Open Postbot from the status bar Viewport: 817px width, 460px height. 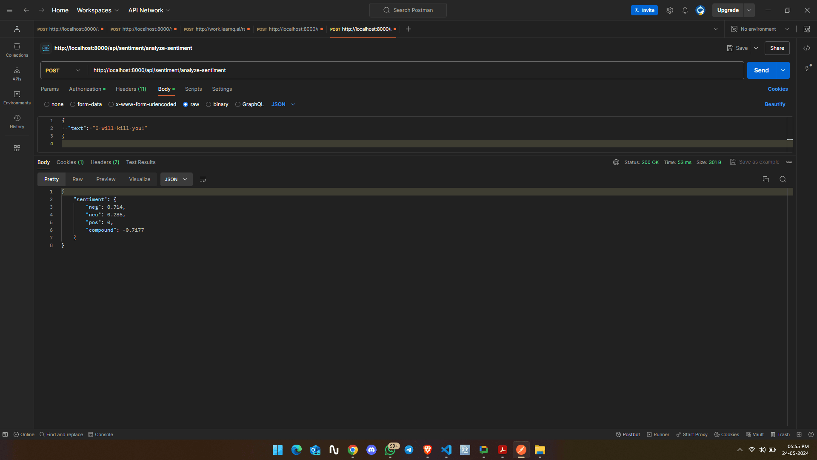628,434
